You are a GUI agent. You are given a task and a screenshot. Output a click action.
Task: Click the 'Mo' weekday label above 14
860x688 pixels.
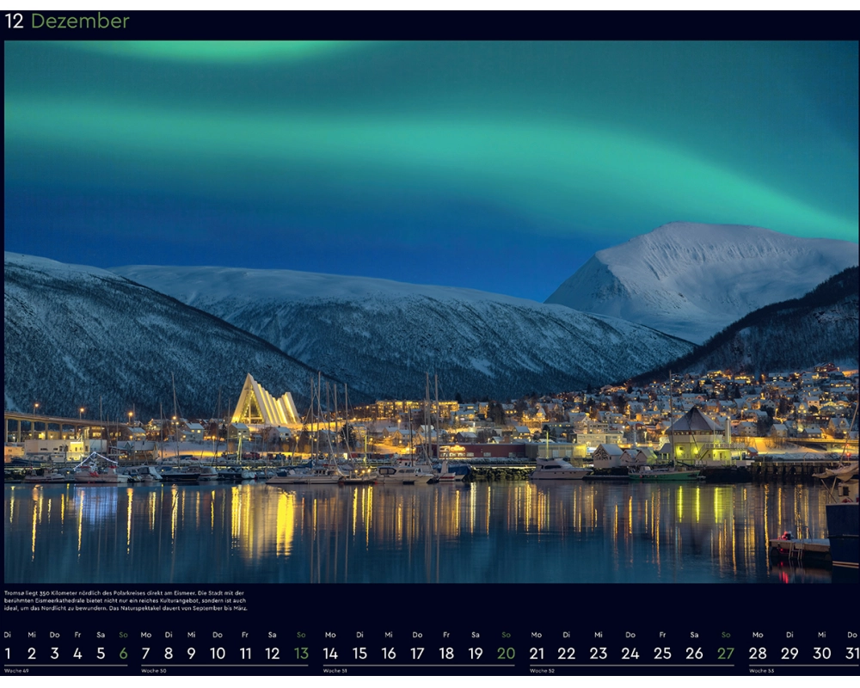(330, 635)
